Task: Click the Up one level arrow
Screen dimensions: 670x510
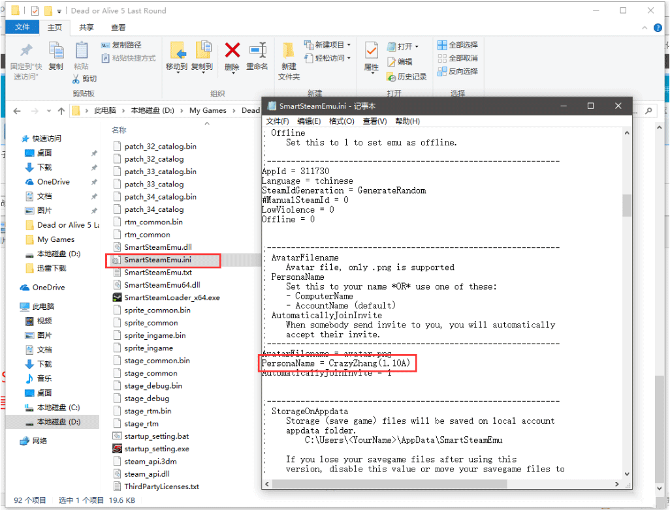Action: [61, 111]
